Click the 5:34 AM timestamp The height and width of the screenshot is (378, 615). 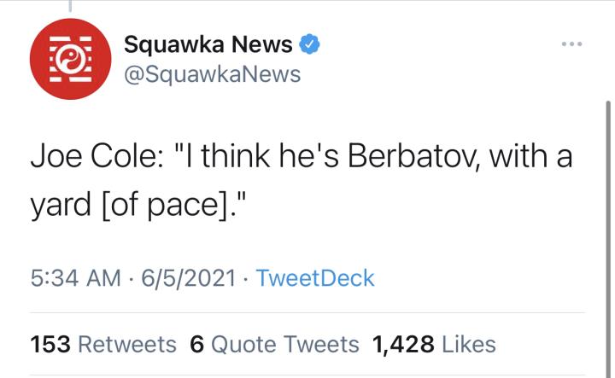click(x=75, y=278)
